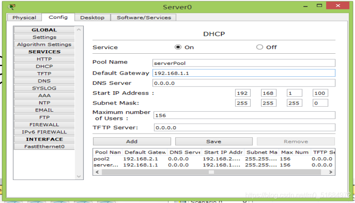355x203 pixels.
Task: Close the Server0 window
Action: tap(338, 6)
